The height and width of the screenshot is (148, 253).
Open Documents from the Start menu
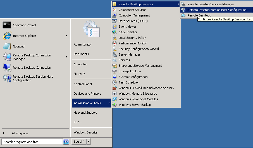click(x=81, y=54)
